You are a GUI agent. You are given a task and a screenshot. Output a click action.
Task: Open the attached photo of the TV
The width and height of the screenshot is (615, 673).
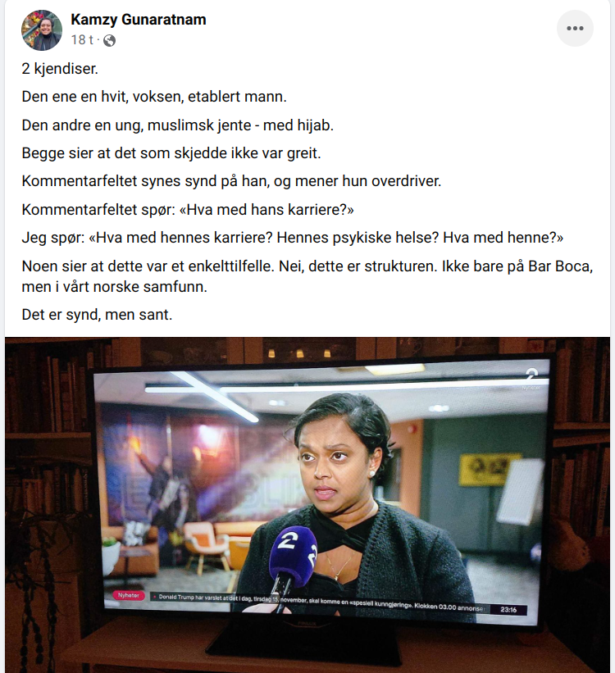pos(307,505)
